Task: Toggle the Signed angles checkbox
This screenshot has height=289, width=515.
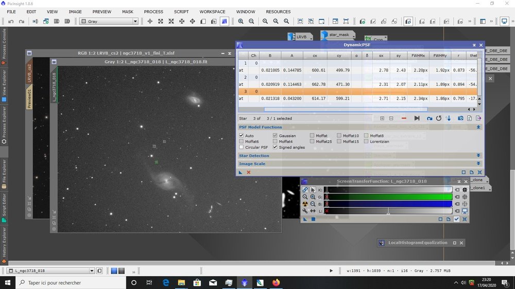Action: [x=275, y=147]
